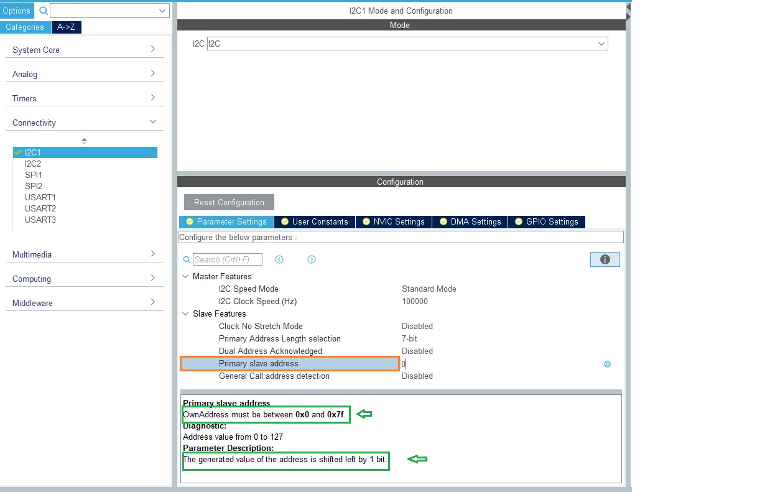Collapse Slave Features group
This screenshot has width=770, height=492.
185,313
